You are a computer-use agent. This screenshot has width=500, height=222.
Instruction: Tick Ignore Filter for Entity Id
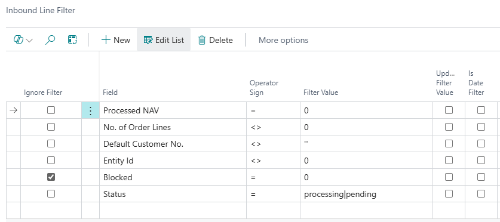51,160
